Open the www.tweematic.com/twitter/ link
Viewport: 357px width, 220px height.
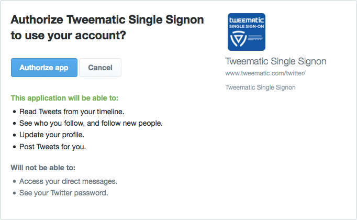265,73
